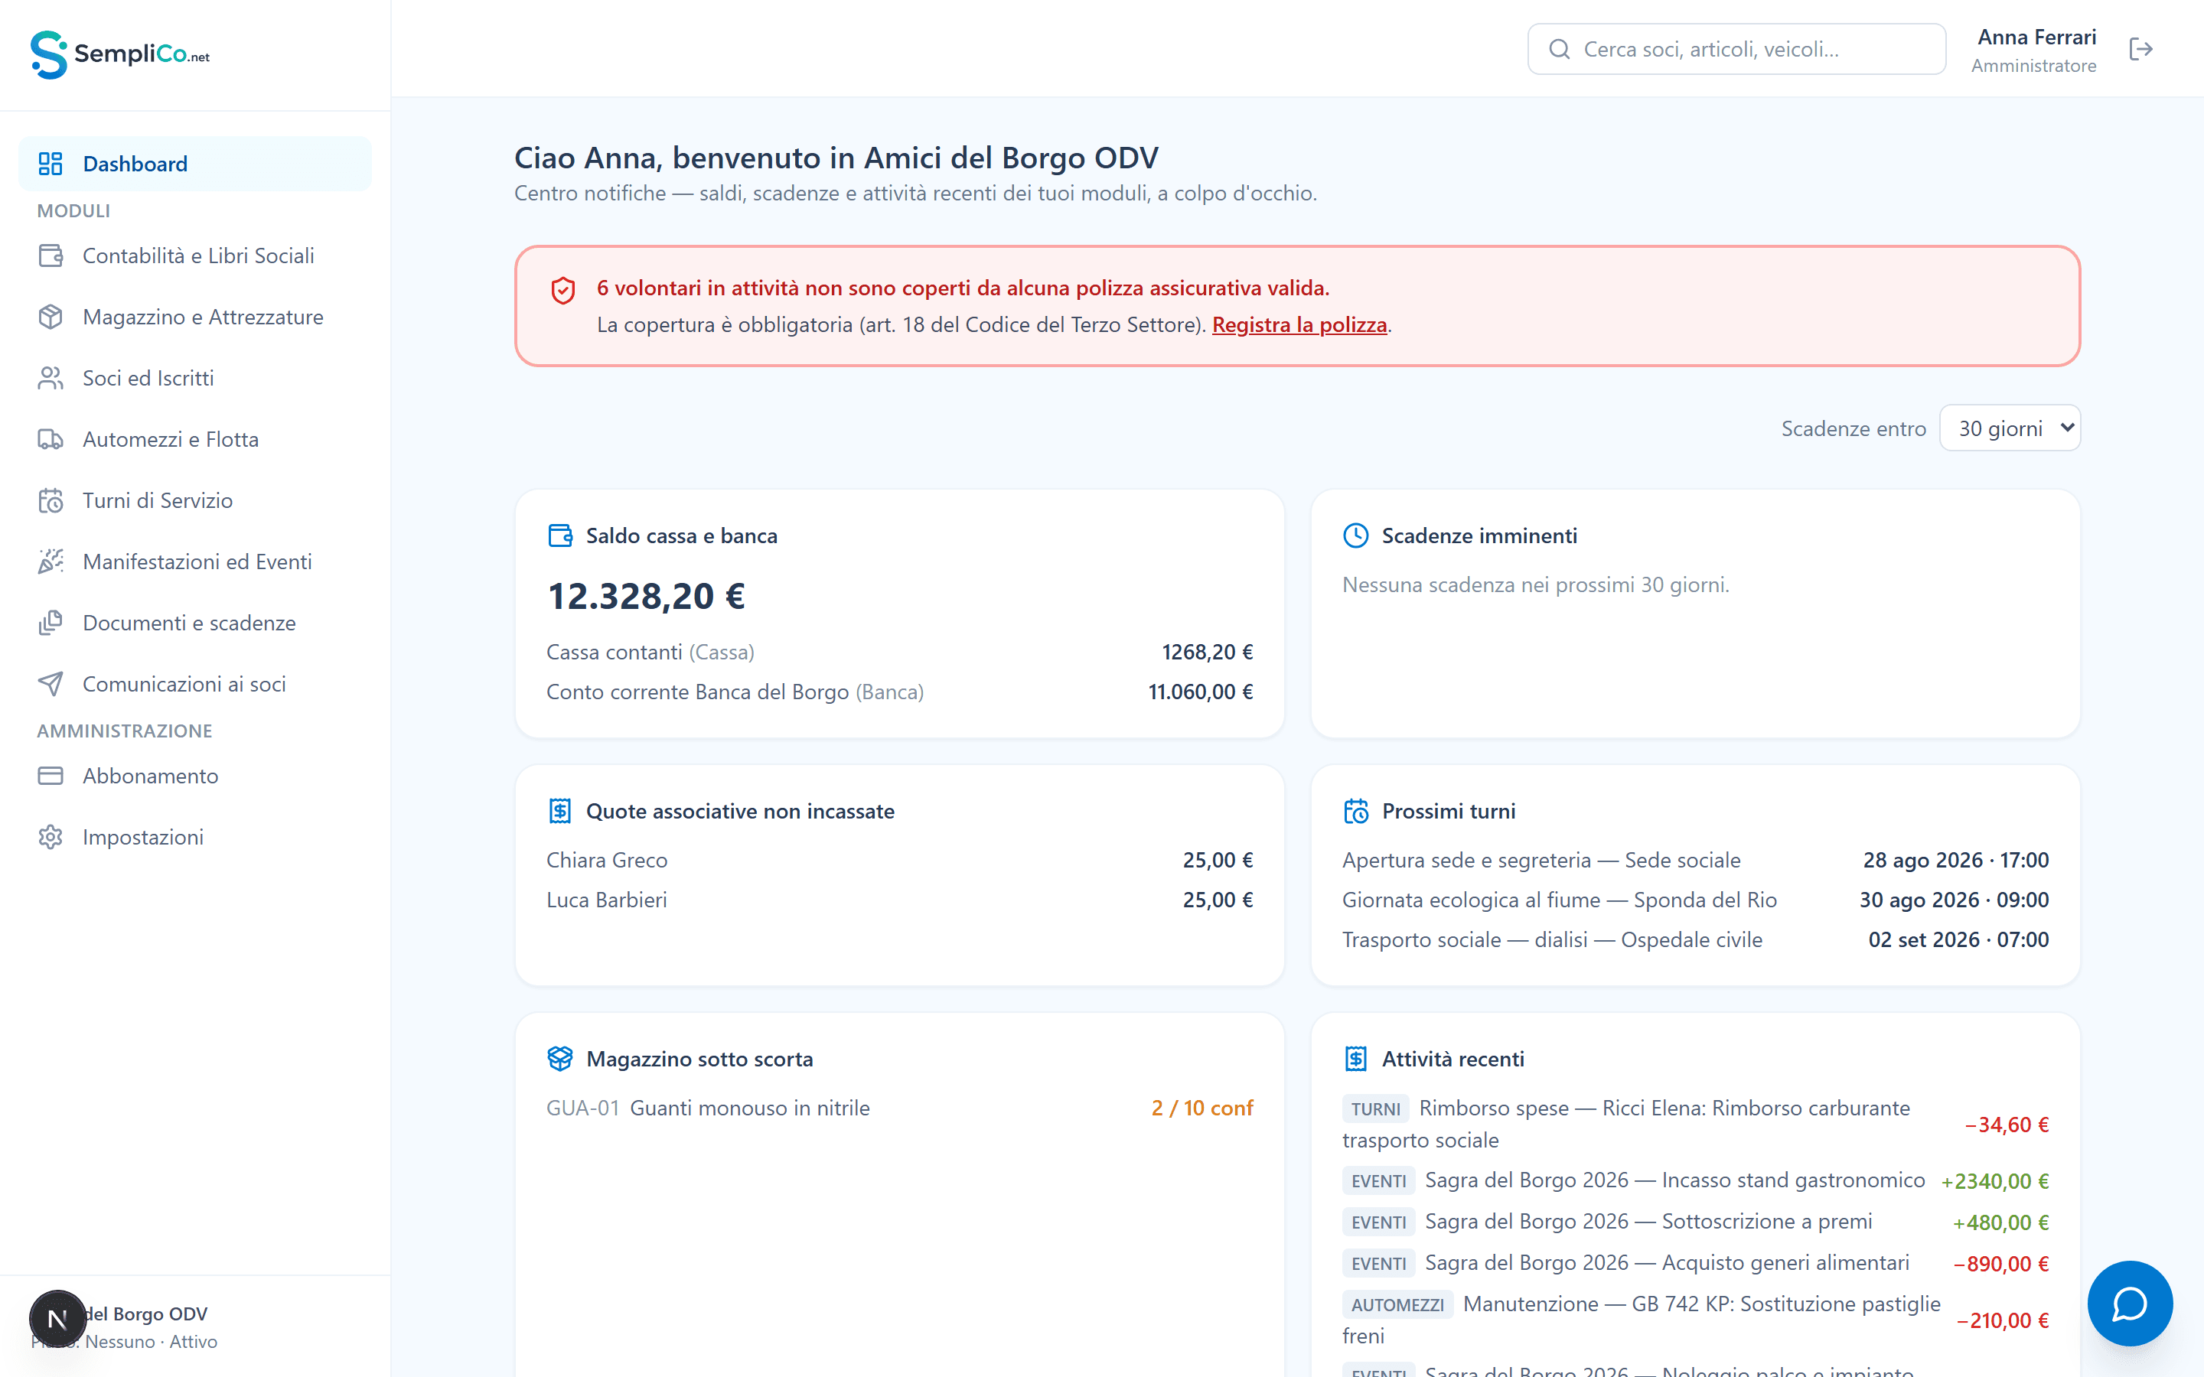The image size is (2204, 1377).
Task: Click the Impostazioni gear icon
Action: click(50, 837)
